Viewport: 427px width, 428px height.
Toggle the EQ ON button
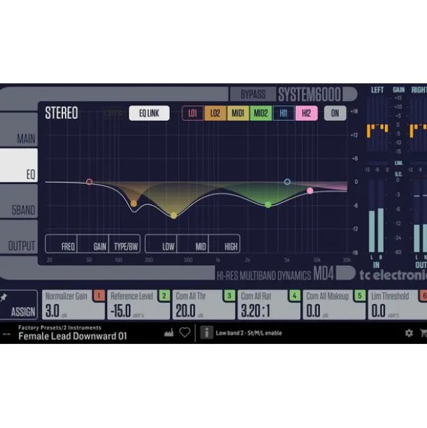click(335, 113)
